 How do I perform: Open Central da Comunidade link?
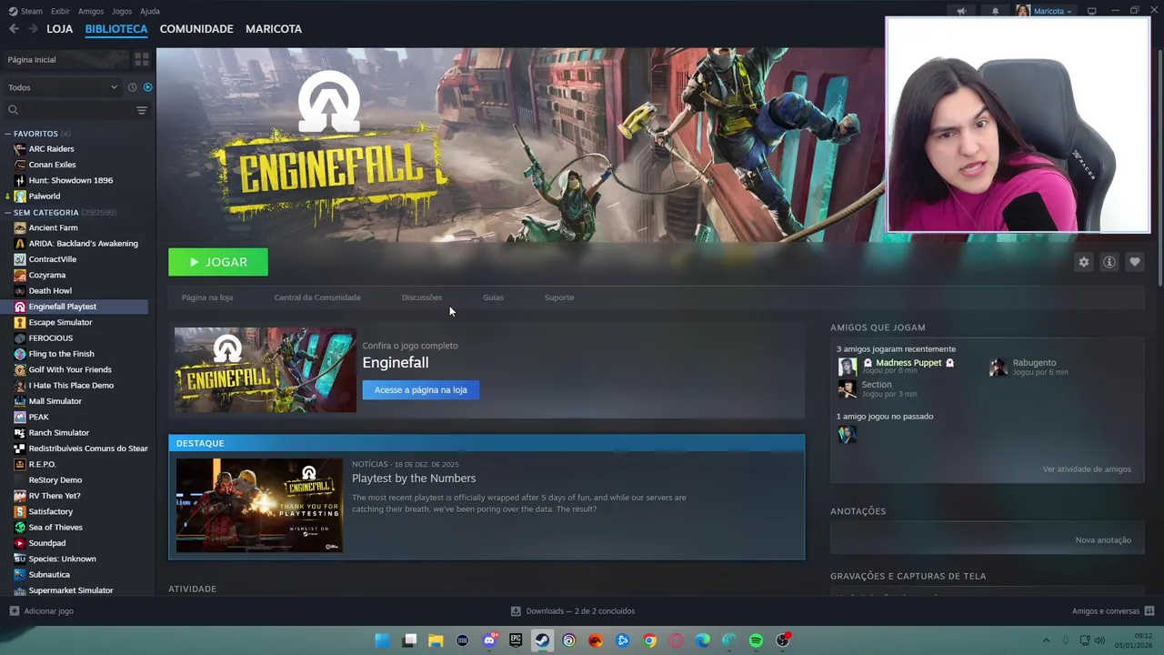tap(317, 297)
